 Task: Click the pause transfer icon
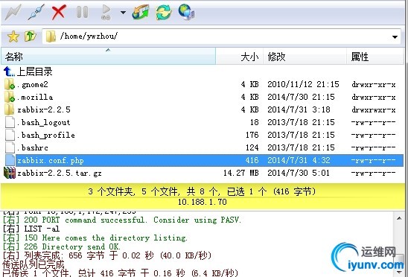point(83,12)
